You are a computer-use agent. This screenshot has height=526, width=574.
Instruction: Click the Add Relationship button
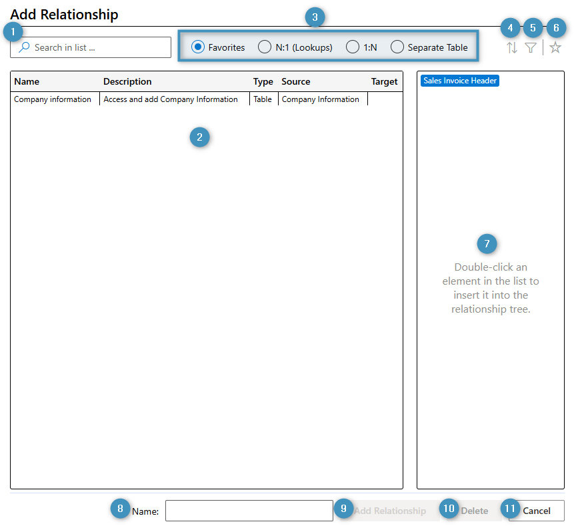tap(389, 510)
